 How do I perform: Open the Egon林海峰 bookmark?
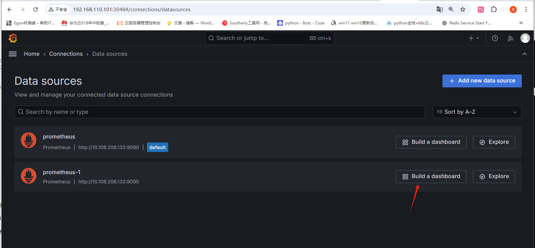[30, 23]
